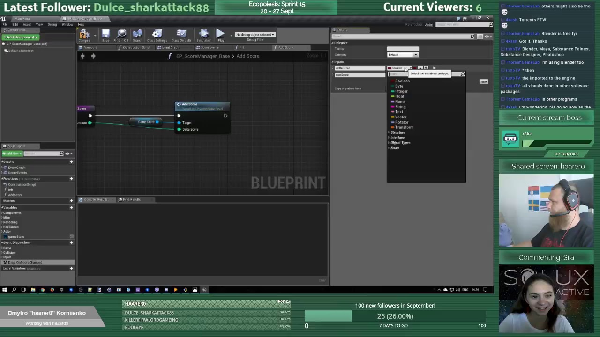Viewport: 600px width, 337px height.
Task: Save the blueprint with Save icon
Action: point(105,35)
